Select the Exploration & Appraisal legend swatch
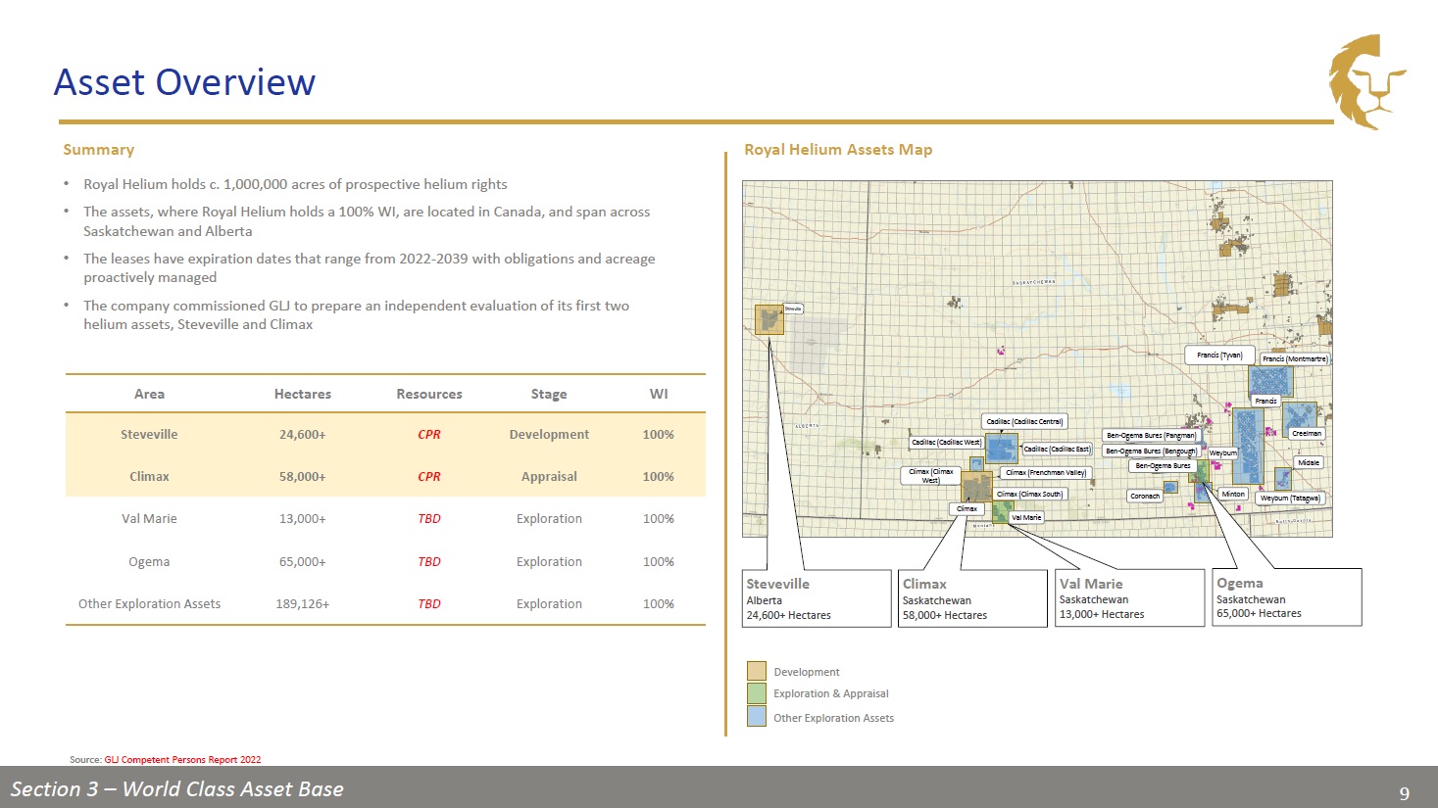This screenshot has width=1438, height=808. point(756,693)
